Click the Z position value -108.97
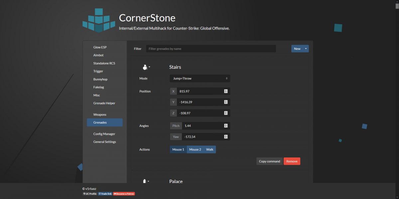 pos(185,113)
